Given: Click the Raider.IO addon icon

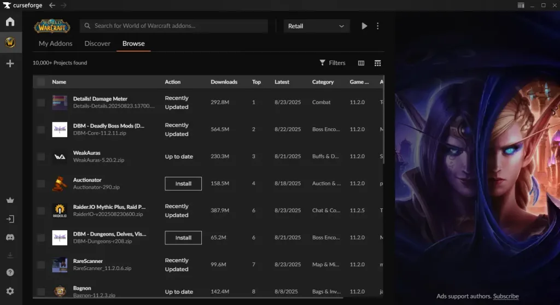Looking at the screenshot, I should click(60, 210).
